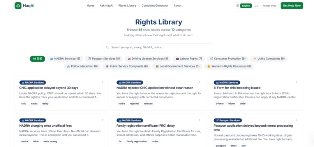Filter by Public Service Complaints (6)
Image resolution: width=314 pixels, height=147 pixels.
point(126,66)
